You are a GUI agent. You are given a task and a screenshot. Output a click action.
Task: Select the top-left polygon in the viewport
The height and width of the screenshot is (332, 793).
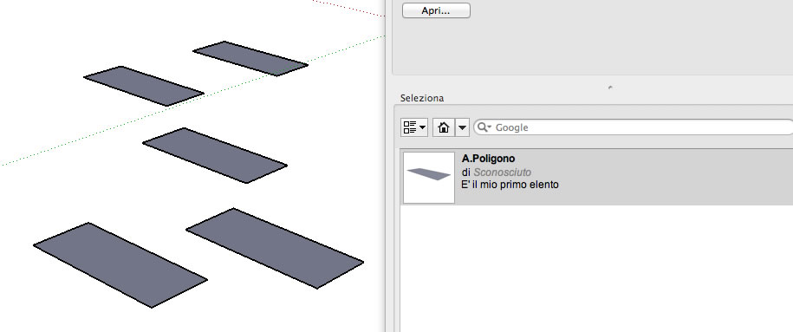(x=144, y=86)
